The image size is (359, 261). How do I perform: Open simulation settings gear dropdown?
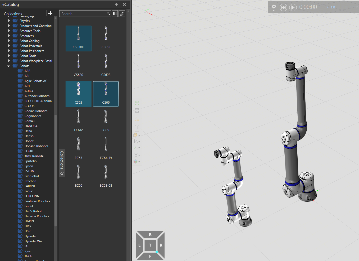click(x=274, y=7)
